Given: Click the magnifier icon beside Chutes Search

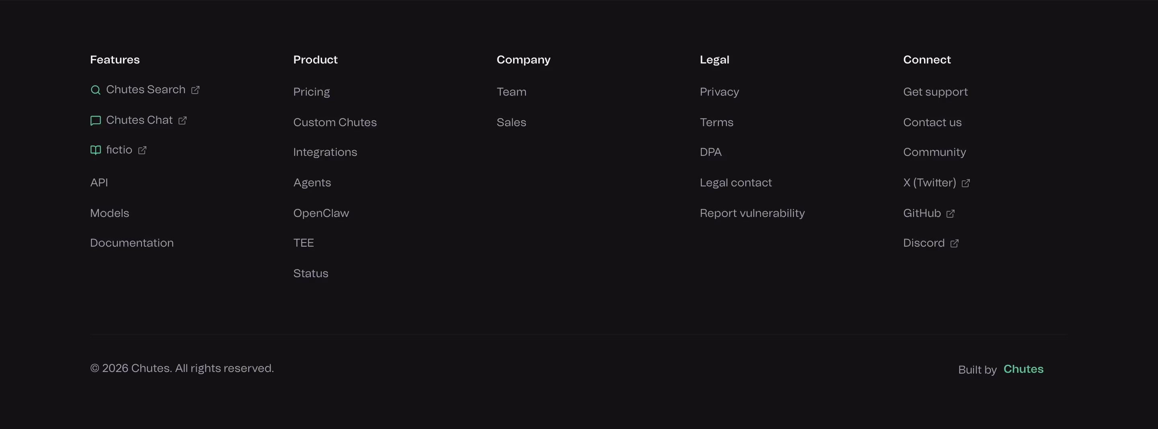Looking at the screenshot, I should (95, 90).
